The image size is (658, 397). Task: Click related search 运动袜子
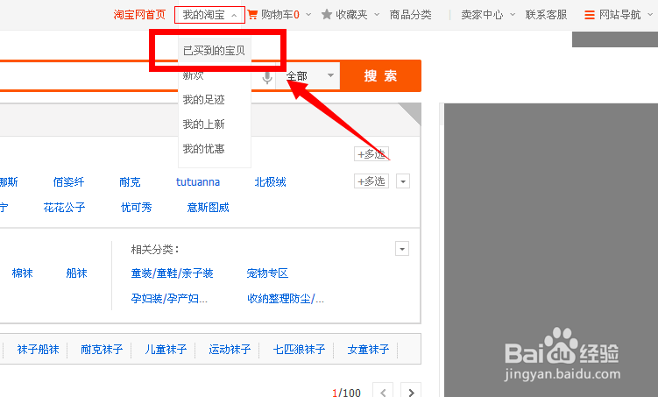pos(230,349)
